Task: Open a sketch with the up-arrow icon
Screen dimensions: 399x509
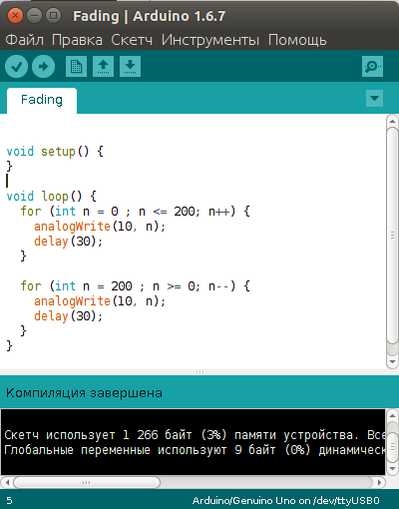Action: [x=103, y=67]
